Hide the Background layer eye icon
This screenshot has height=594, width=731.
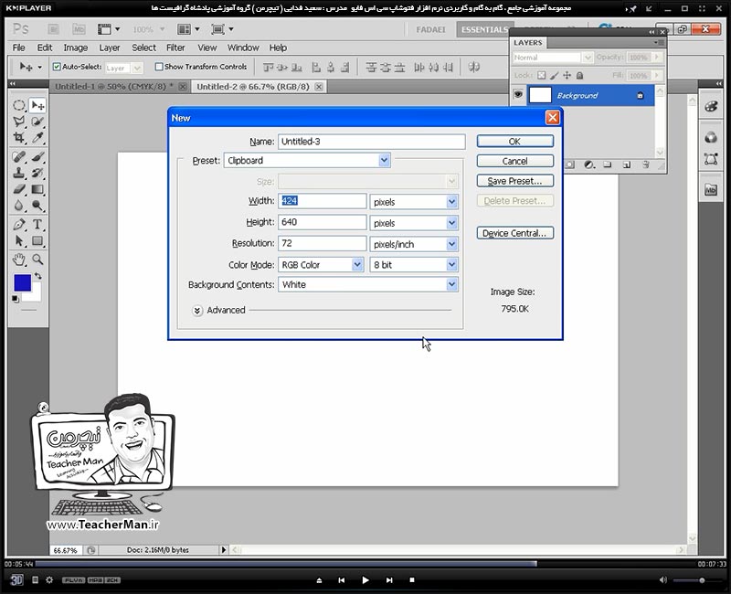pos(518,95)
